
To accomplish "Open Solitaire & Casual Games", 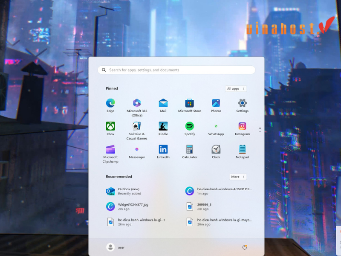I will coord(137,131).
